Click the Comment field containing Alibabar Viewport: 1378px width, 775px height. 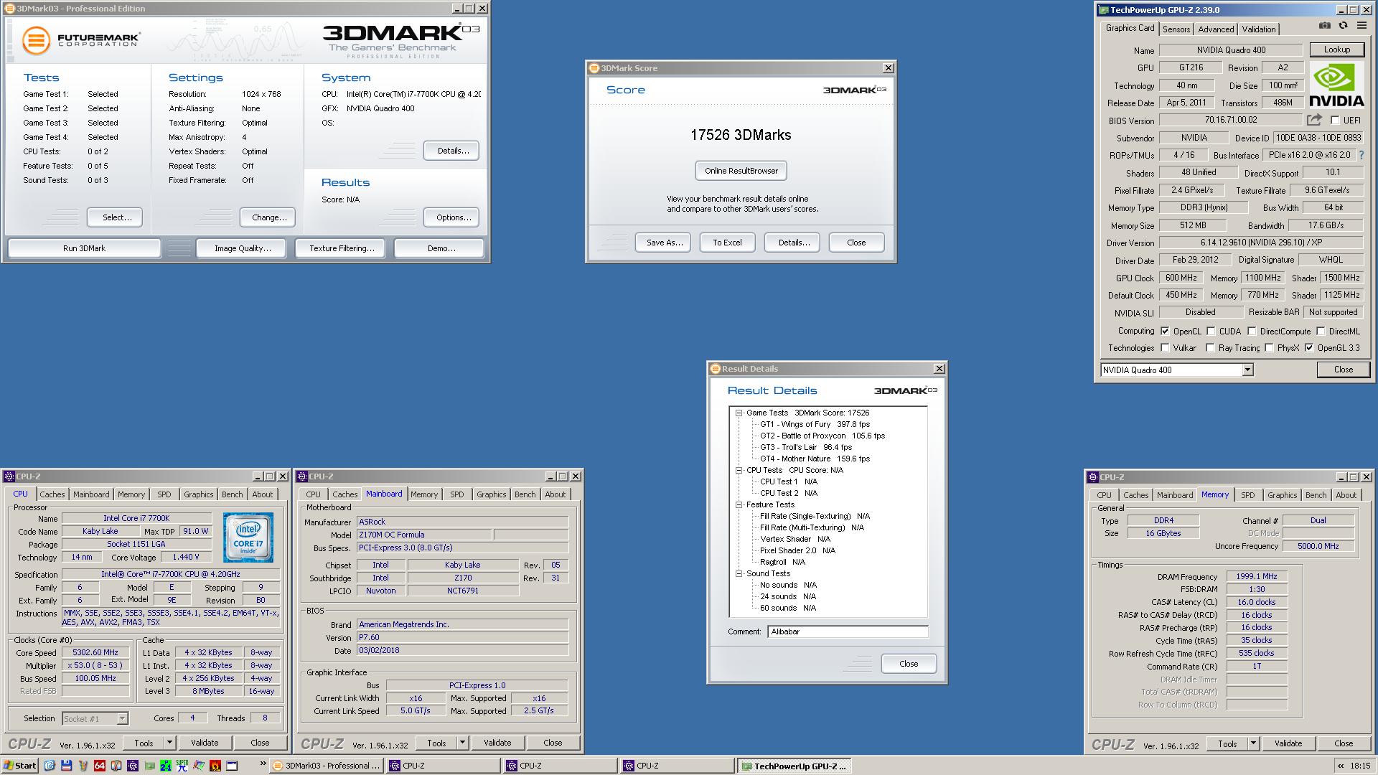(x=848, y=631)
